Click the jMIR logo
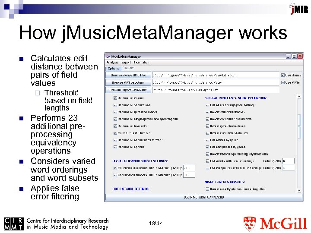This screenshot has height=233, width=311. click(x=299, y=9)
